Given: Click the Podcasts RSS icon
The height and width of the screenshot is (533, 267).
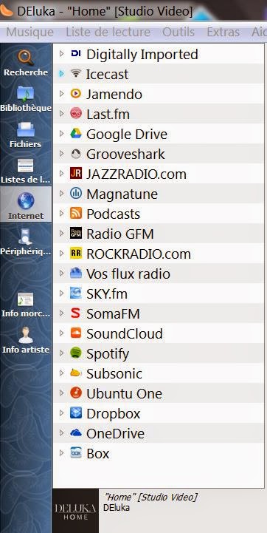Looking at the screenshot, I should coord(76,214).
